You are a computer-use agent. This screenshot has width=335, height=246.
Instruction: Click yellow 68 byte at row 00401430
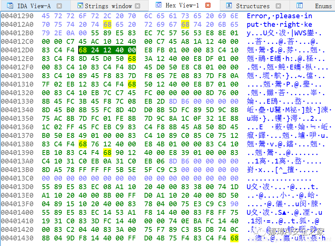pyautogui.click(x=234, y=238)
